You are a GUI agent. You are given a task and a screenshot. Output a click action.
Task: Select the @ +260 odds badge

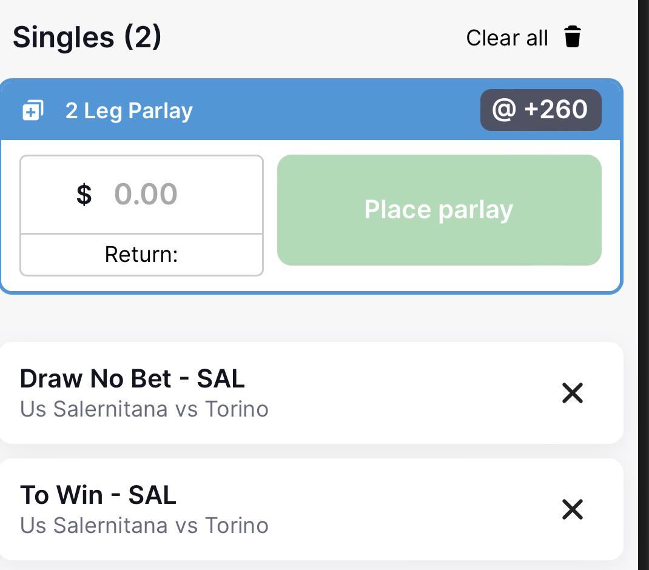pyautogui.click(x=540, y=110)
